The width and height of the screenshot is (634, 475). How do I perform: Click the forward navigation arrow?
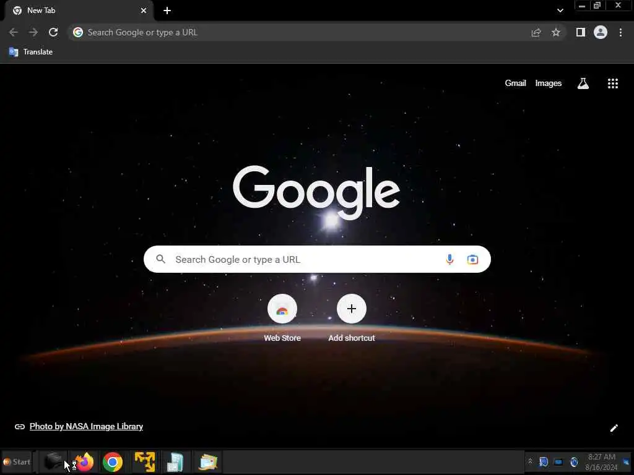(33, 32)
